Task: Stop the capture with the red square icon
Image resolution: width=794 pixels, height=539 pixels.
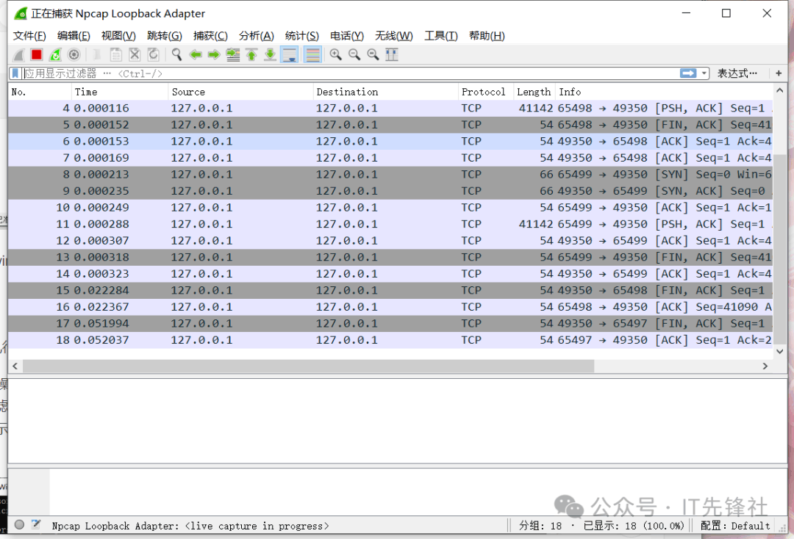Action: tap(36, 54)
